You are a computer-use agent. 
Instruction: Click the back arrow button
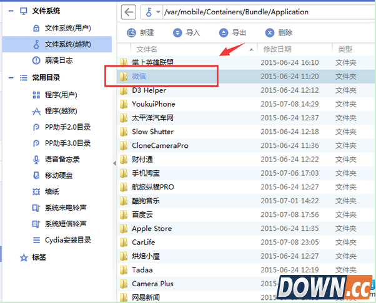click(129, 12)
